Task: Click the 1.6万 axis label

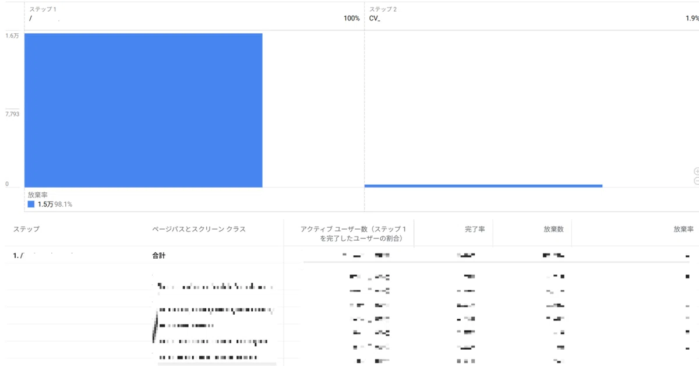Action: tap(12, 36)
